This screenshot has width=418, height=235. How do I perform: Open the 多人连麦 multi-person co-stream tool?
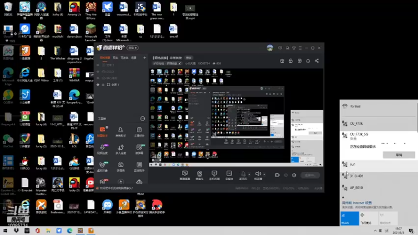point(121,149)
